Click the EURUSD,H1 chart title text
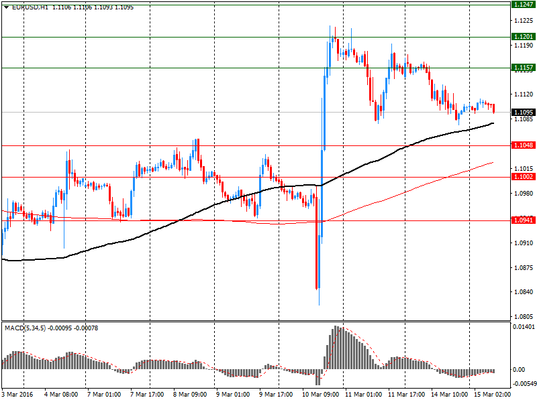 click(30, 7)
